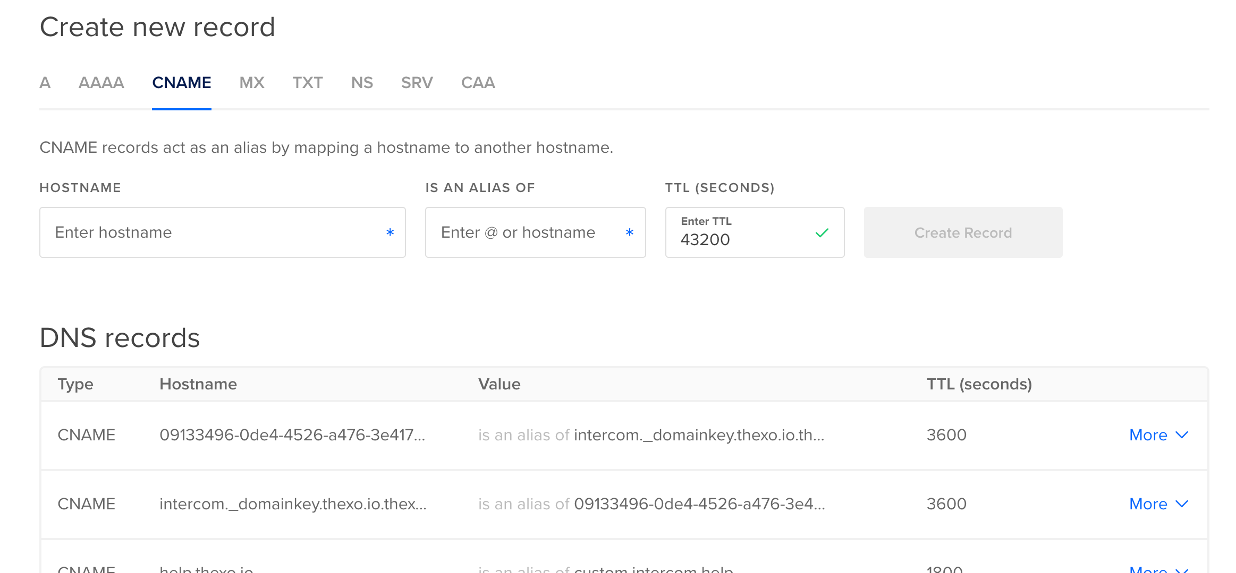
Task: Click the Enter hostname input field
Action: (x=222, y=232)
